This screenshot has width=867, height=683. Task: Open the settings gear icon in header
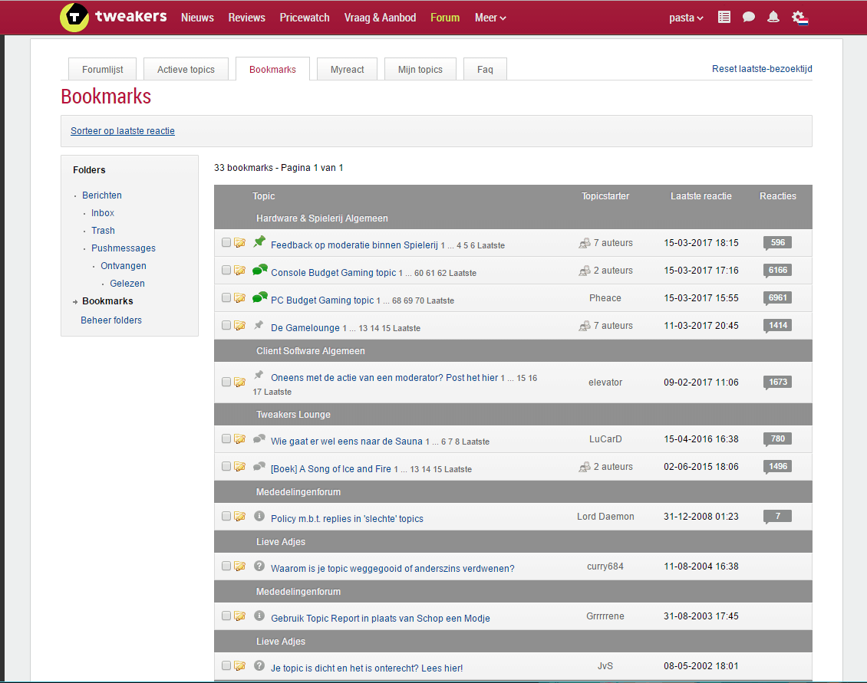[x=799, y=18]
